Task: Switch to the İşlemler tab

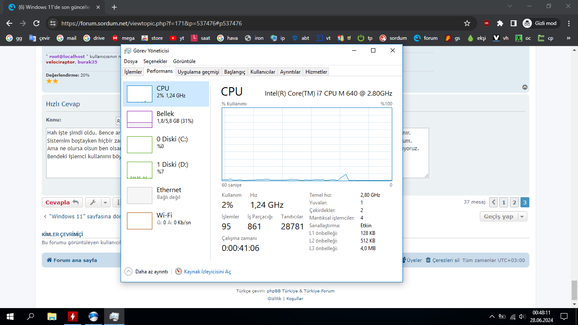Action: 133,72
